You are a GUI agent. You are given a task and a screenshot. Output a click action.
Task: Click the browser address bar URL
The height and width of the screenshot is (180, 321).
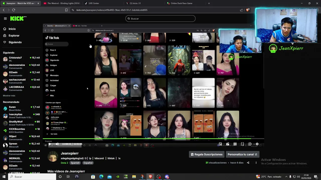click(x=112, y=10)
